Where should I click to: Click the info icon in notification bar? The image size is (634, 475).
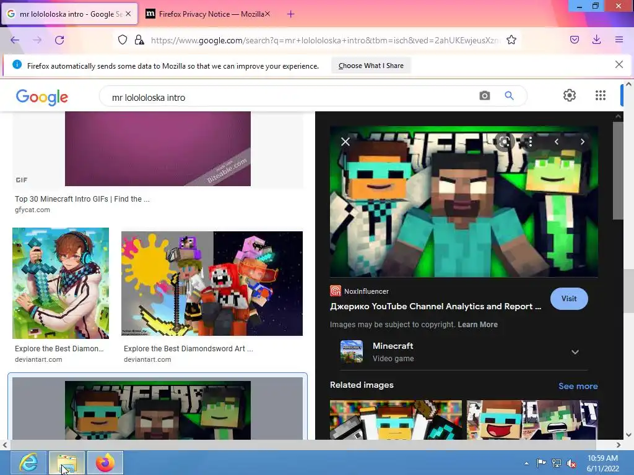tap(17, 64)
